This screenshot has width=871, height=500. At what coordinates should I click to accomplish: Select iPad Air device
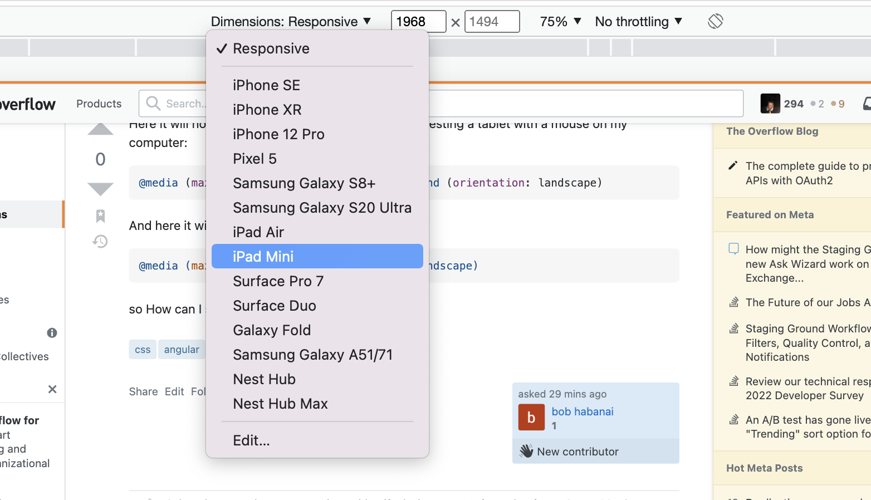(317, 232)
